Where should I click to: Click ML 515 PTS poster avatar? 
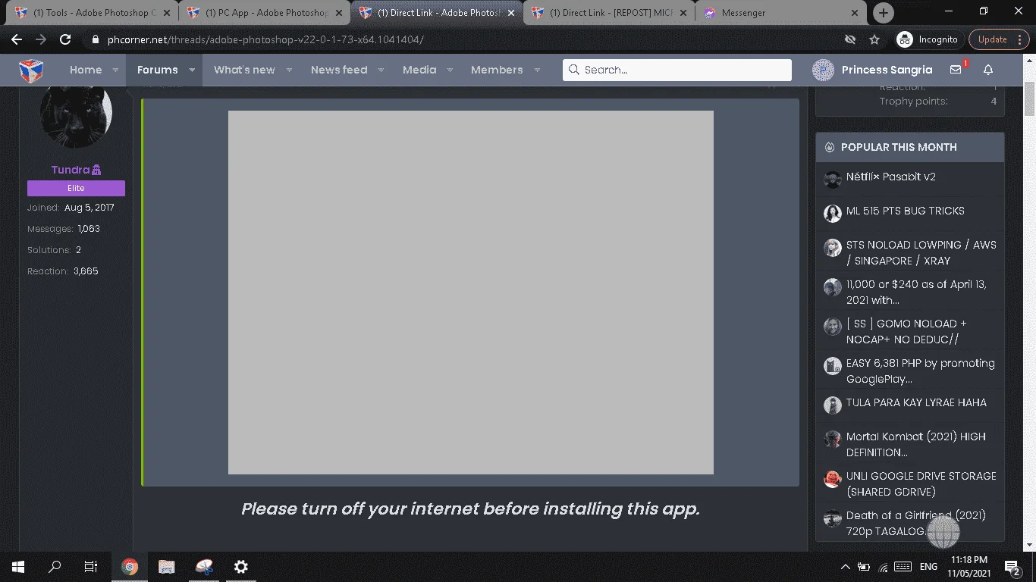click(833, 213)
